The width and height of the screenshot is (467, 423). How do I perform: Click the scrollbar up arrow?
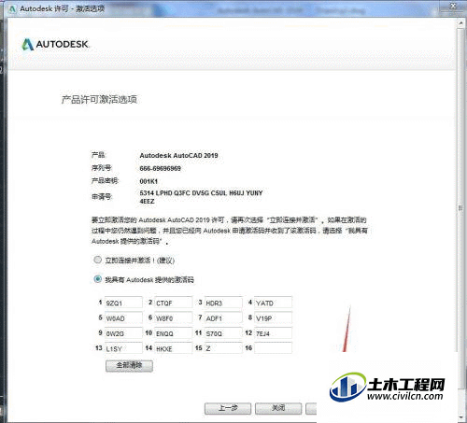[460, 23]
